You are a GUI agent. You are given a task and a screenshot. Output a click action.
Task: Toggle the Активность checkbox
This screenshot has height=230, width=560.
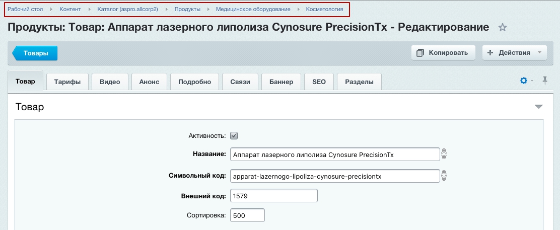tap(234, 136)
